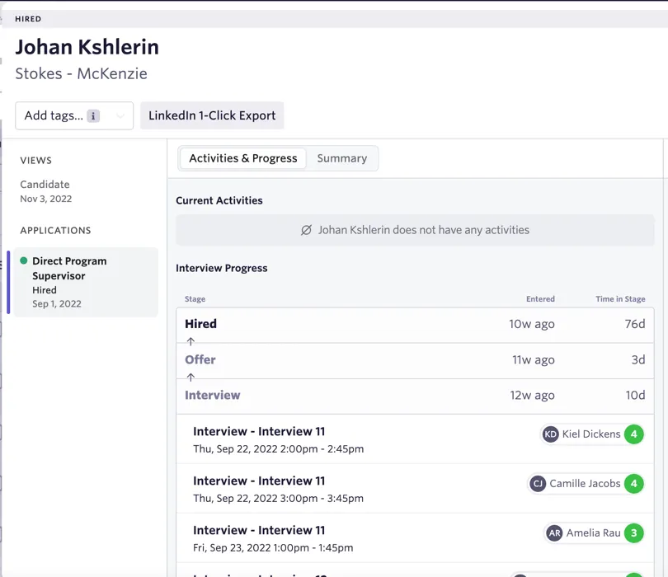Click the AR avatar for Amelia Rau

(555, 533)
